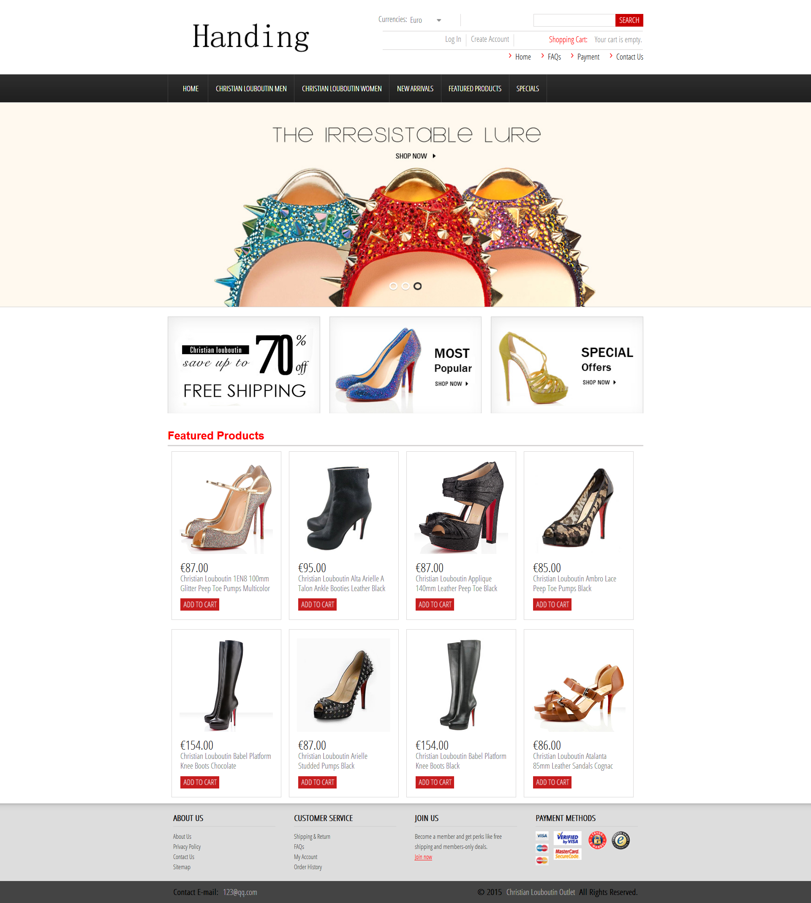The image size is (811, 903).
Task: Click the MasterCard SecureCode icon
Action: click(x=567, y=854)
